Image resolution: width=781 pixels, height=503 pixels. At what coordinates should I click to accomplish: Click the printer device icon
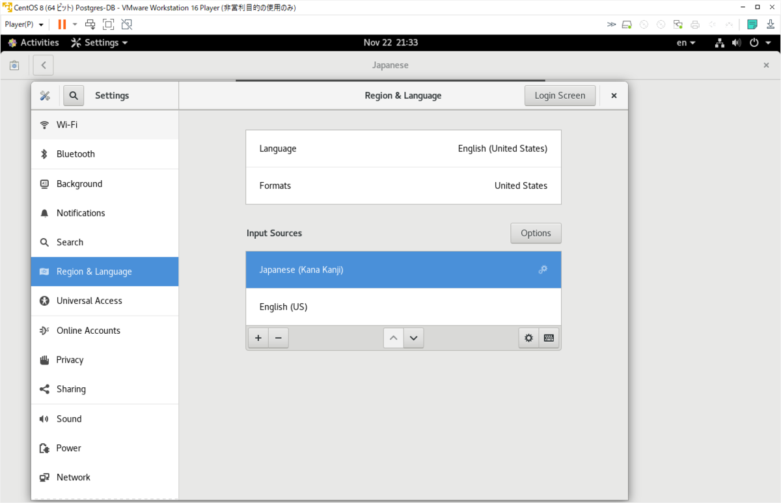pos(694,25)
